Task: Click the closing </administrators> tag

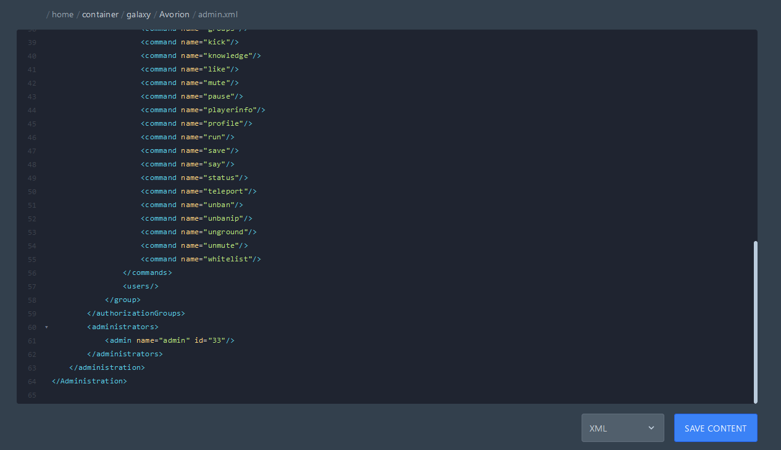Action: tap(125, 354)
